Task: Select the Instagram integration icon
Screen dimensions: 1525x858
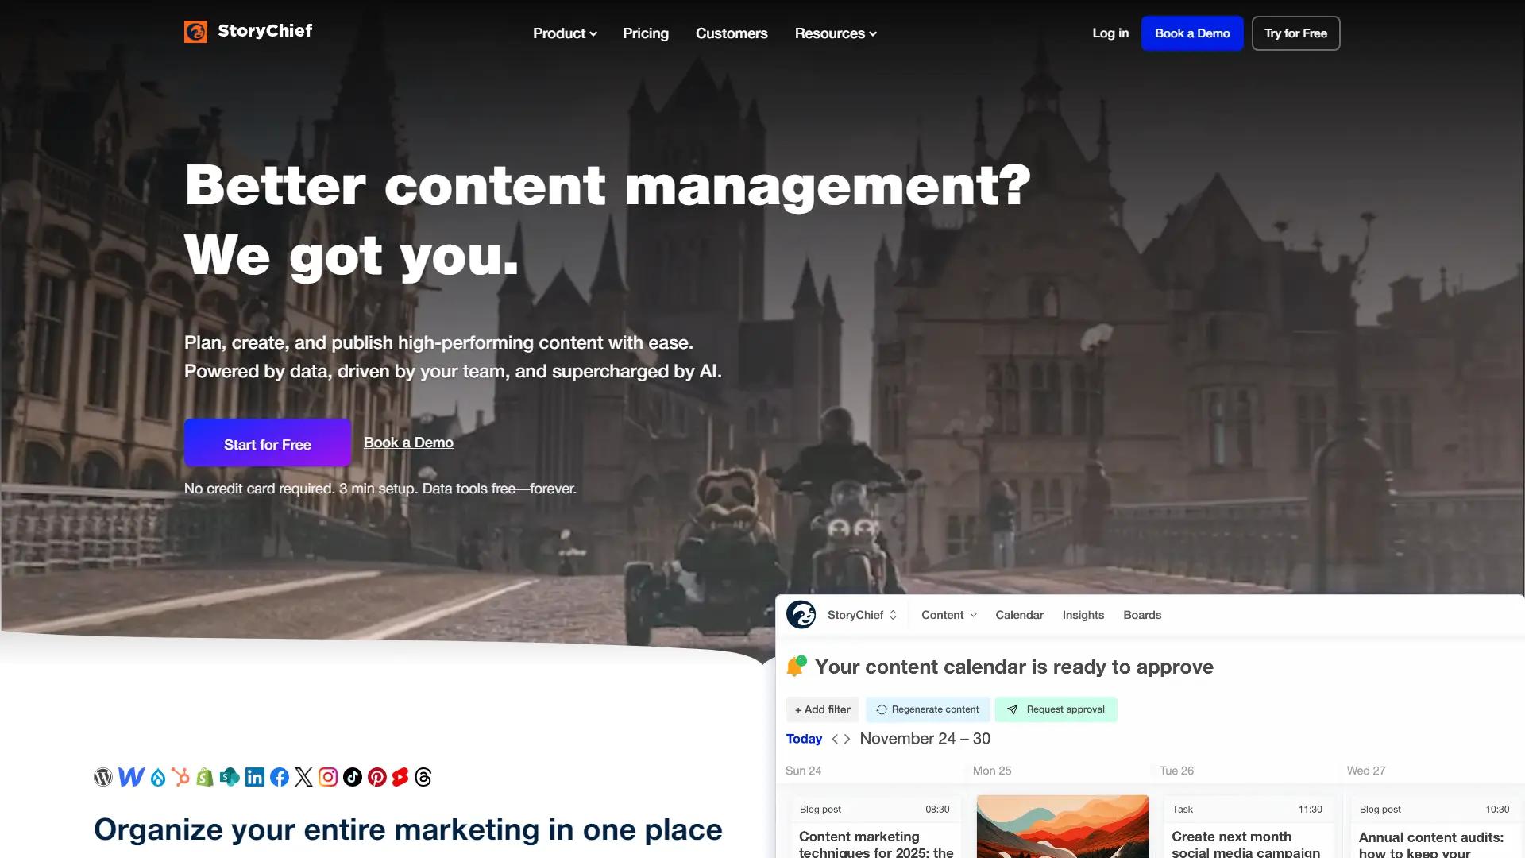Action: (x=327, y=777)
